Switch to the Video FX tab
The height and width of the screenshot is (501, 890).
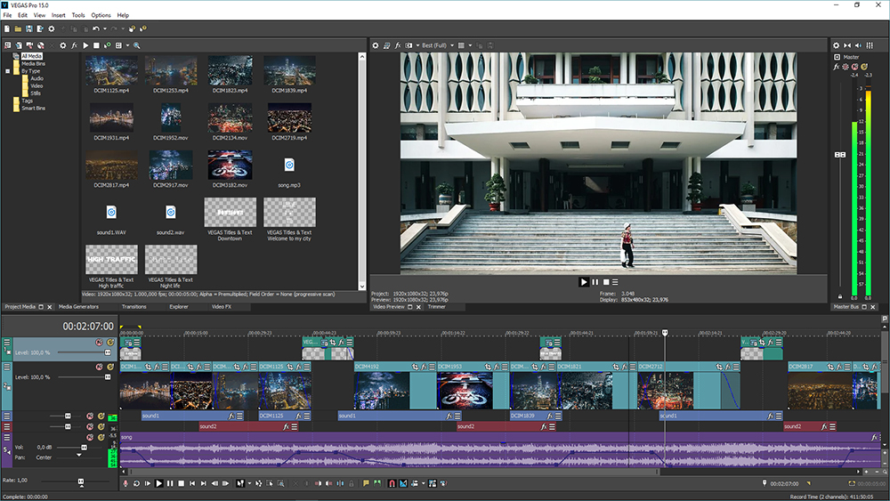point(222,307)
